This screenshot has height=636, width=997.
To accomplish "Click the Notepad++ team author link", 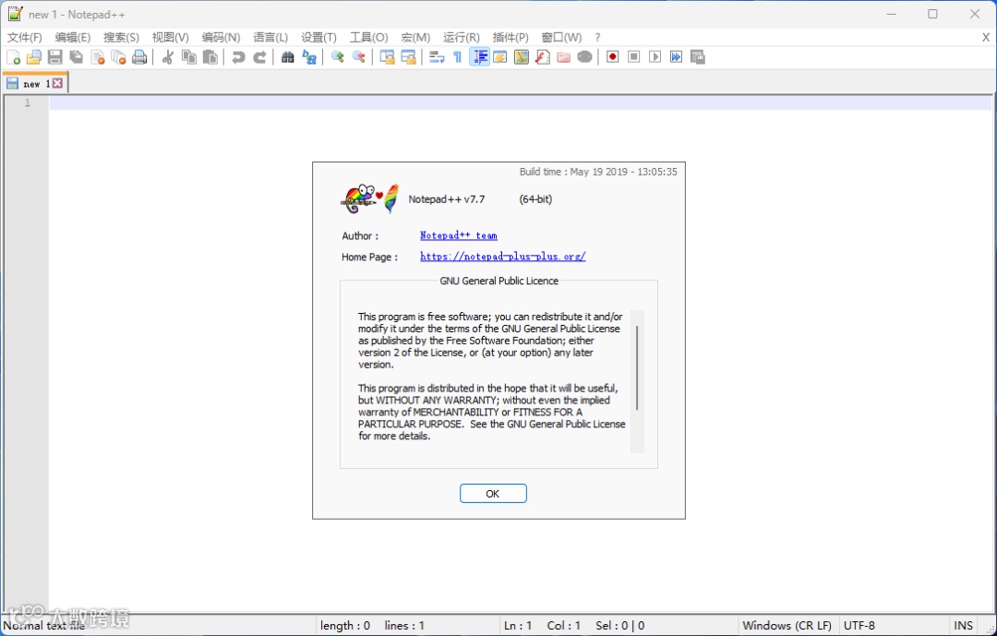I will (x=459, y=235).
